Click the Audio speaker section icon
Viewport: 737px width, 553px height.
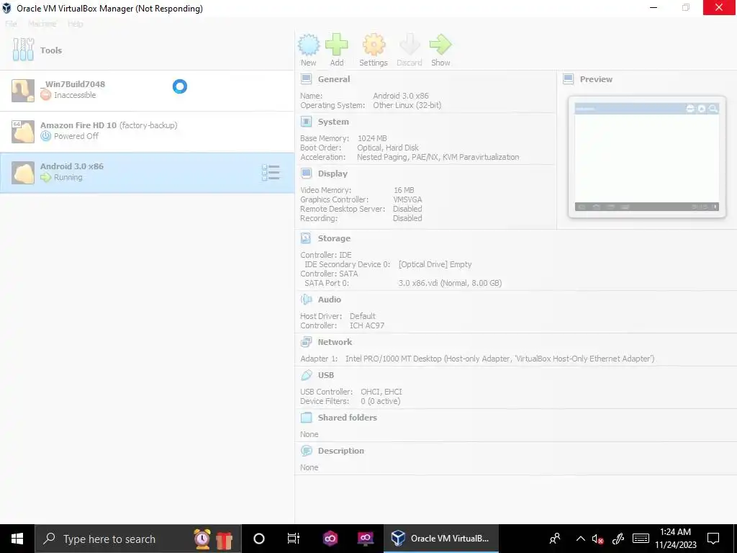click(306, 300)
